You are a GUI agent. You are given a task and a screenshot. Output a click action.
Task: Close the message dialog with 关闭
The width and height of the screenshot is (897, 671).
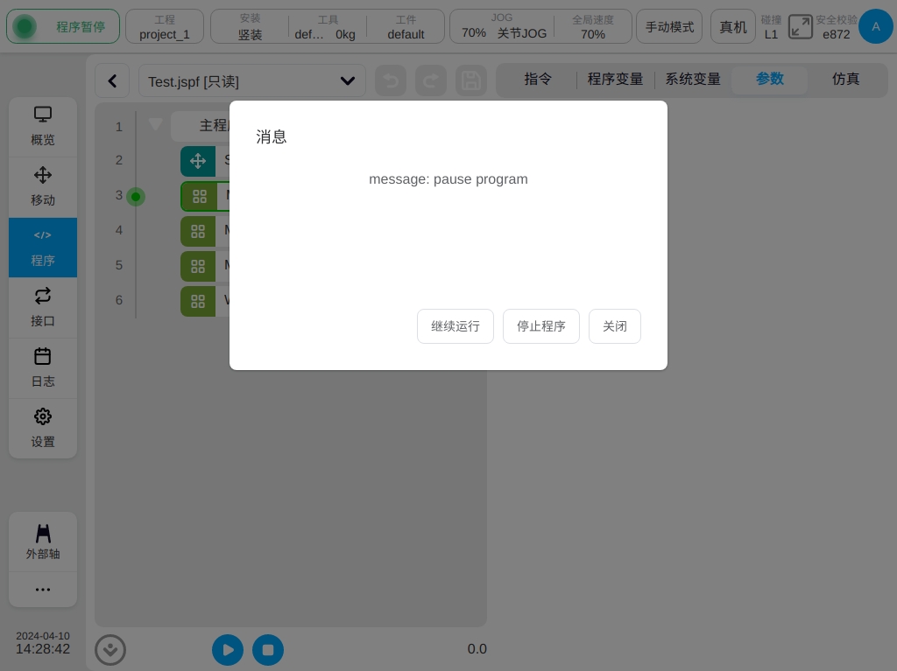614,326
